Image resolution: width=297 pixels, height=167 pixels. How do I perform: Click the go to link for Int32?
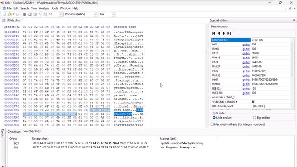coord(246,71)
